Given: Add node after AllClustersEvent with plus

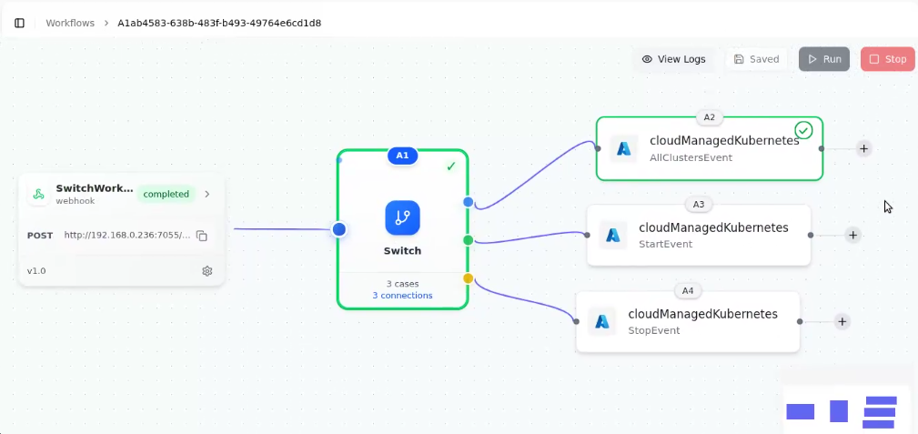Looking at the screenshot, I should tap(863, 148).
